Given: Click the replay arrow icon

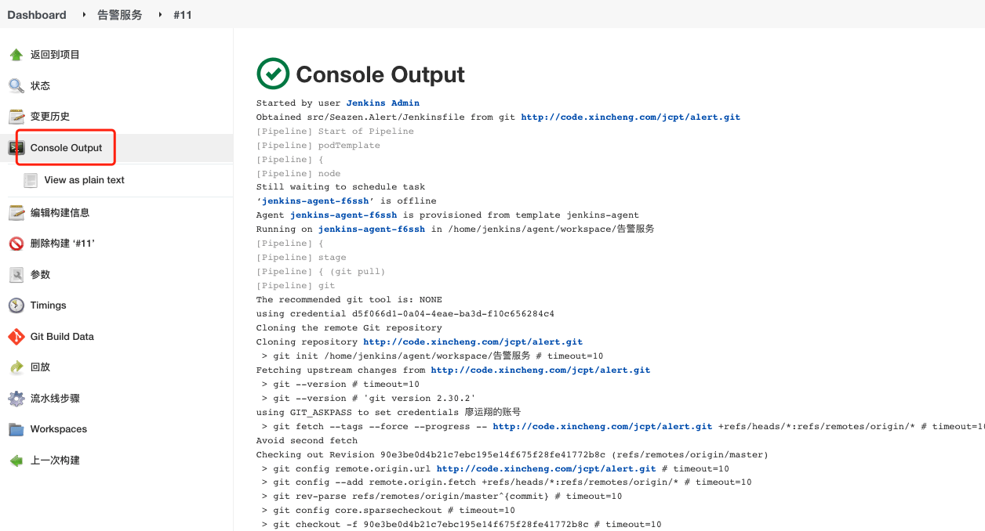Looking at the screenshot, I should [16, 367].
